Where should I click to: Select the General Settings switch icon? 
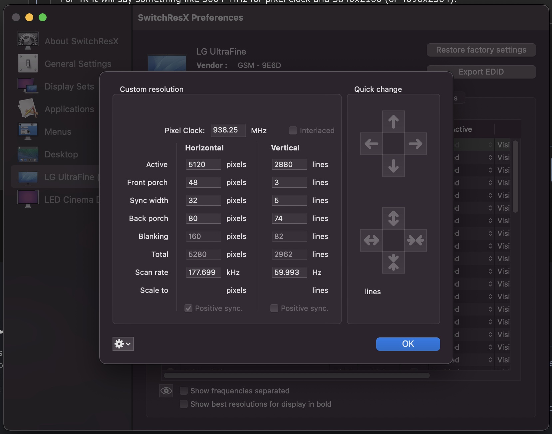28,64
